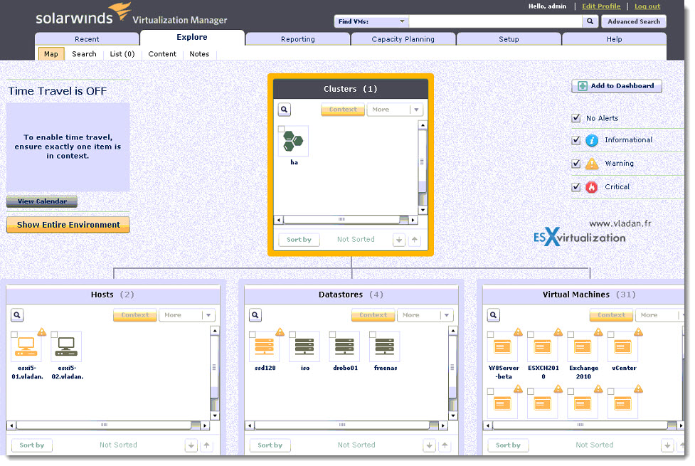This screenshot has height=466, width=695.
Task: Click the Datastores panel vertical scrollbar
Action: [x=452, y=374]
